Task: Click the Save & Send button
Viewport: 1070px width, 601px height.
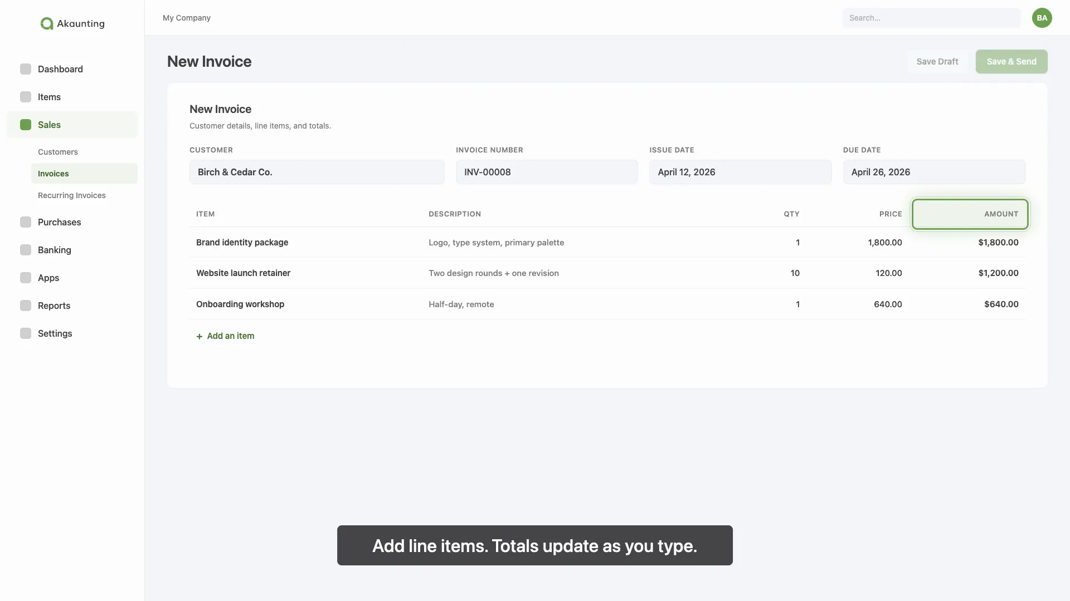Action: click(x=1011, y=61)
